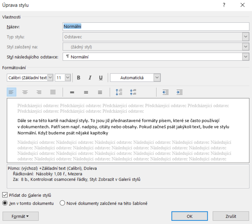This screenshot has width=252, height=224.
Task: Justify paragraph text alignment
Action: coord(53,92)
